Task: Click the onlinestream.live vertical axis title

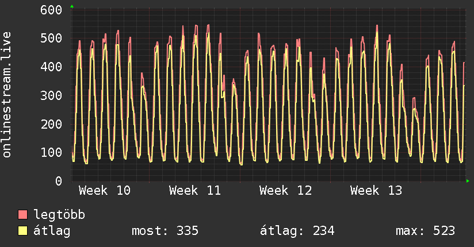Action: point(7,95)
